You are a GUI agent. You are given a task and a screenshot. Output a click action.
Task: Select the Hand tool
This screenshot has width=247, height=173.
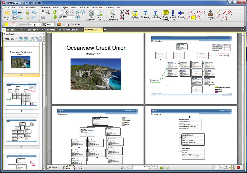(x=43, y=12)
